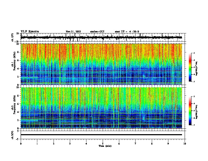Click the "ch.1(V)" waveform axis label
Screen dimensions: 208x161
(13, 37)
